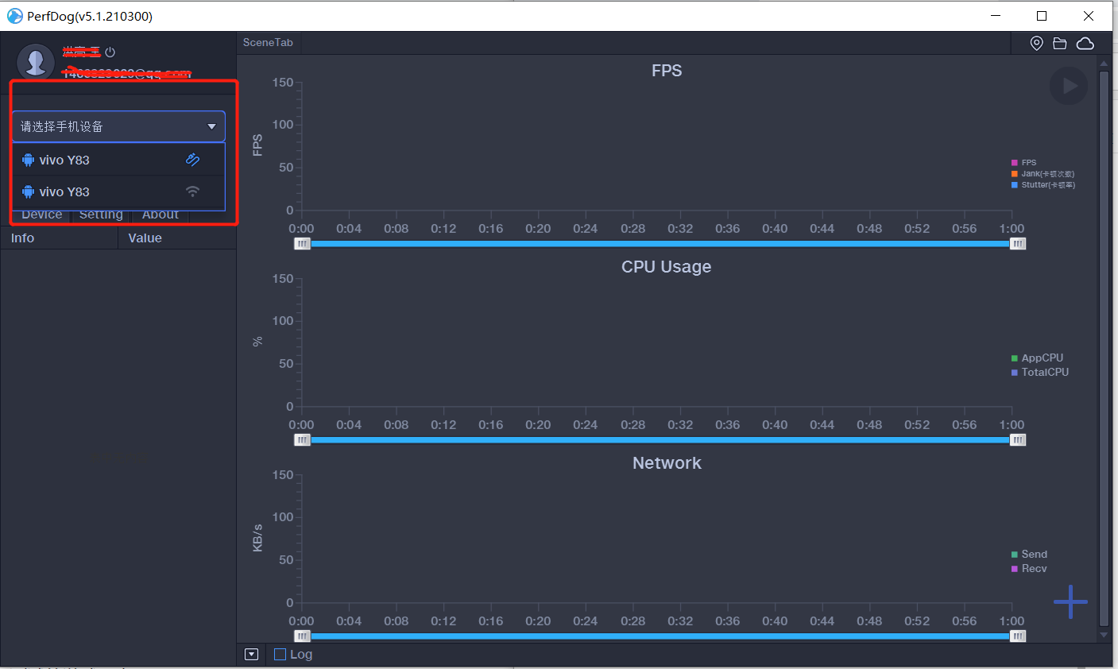Select vivo Y83 via USB connection
This screenshot has width=1118, height=669.
[118, 160]
